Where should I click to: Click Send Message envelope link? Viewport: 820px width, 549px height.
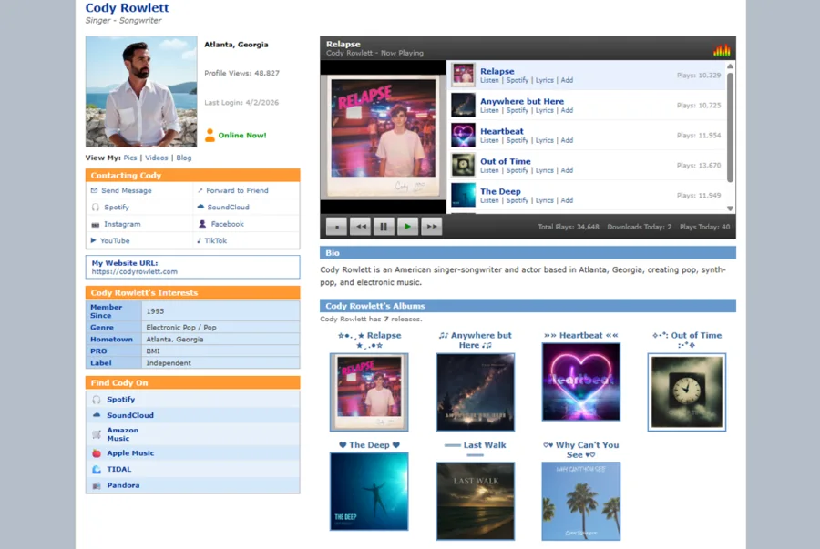pyautogui.click(x=126, y=190)
